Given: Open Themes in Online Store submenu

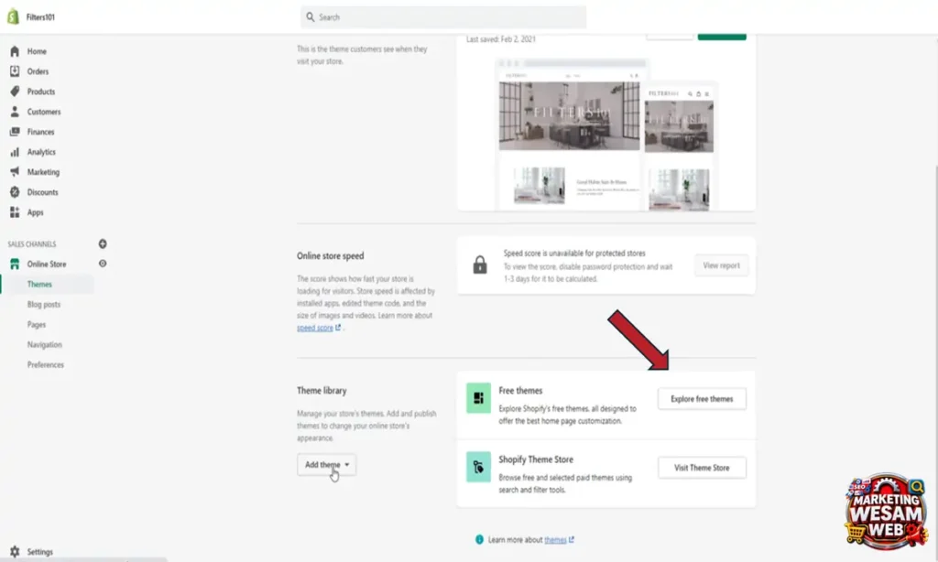Looking at the screenshot, I should [39, 284].
